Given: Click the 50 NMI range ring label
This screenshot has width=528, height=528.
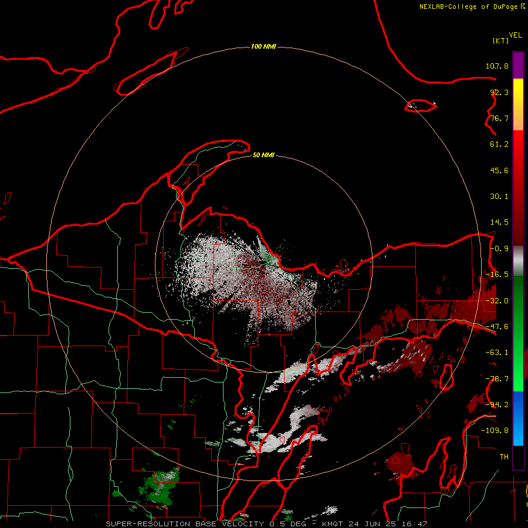Looking at the screenshot, I should (x=263, y=155).
